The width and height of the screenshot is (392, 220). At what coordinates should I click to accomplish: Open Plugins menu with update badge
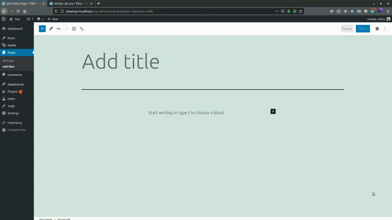pos(17,92)
